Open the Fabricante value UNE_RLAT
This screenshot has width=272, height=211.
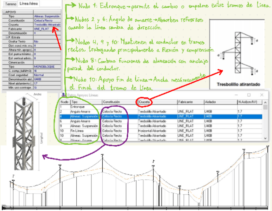tap(47, 29)
